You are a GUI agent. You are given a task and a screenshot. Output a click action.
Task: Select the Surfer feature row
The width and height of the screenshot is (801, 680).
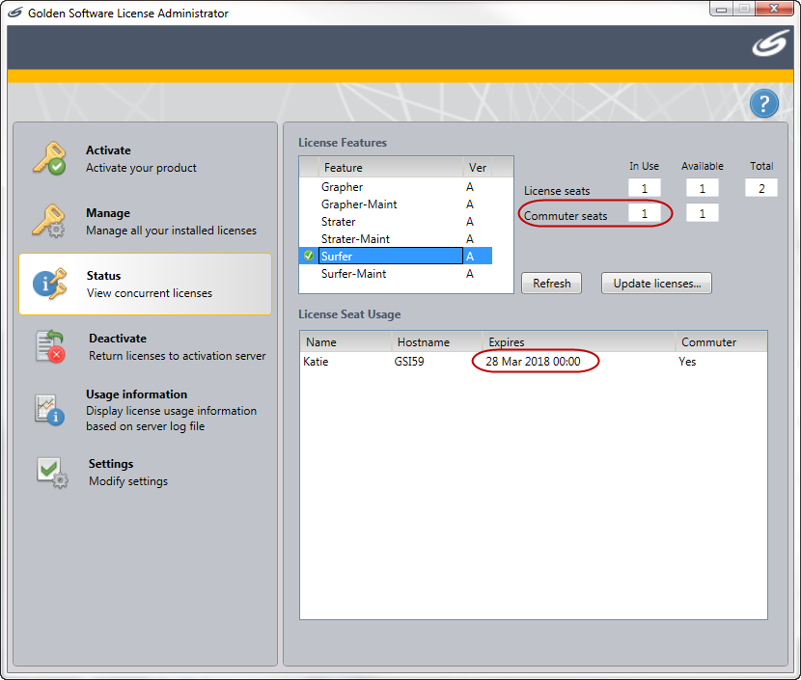coord(396,256)
